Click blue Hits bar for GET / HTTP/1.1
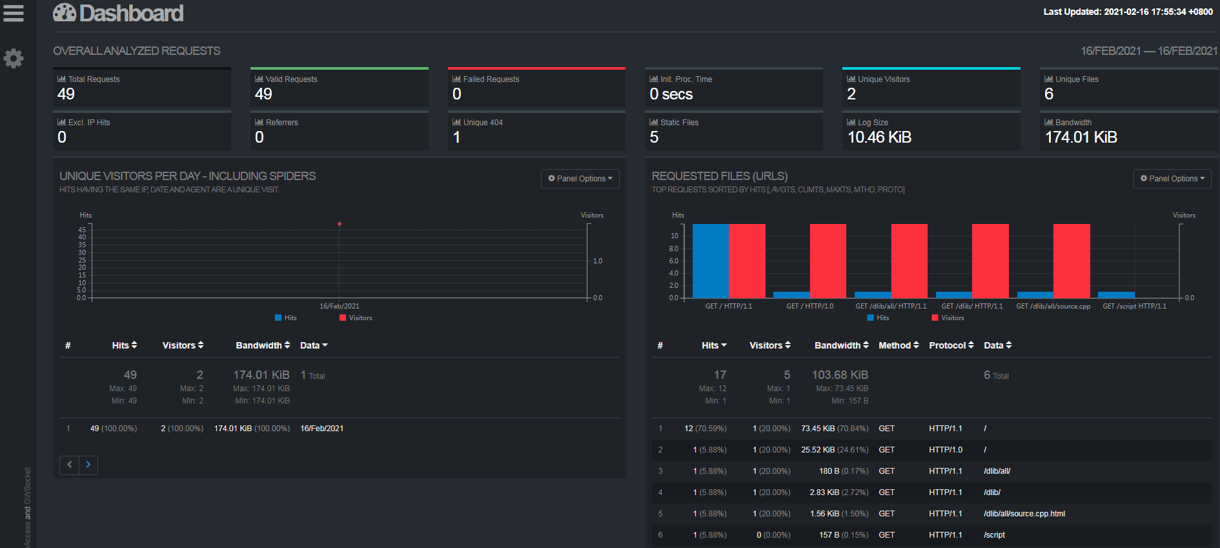 pyautogui.click(x=711, y=261)
